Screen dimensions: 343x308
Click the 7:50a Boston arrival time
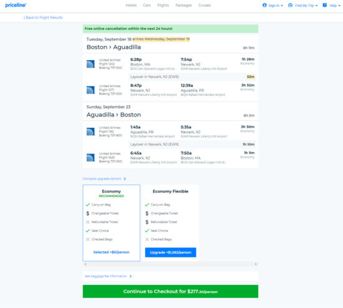pyautogui.click(x=186, y=153)
